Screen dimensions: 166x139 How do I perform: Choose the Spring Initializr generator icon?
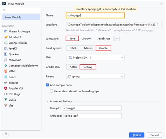click(6, 43)
